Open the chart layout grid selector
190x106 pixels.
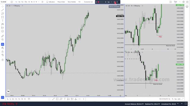(x=170, y=2)
